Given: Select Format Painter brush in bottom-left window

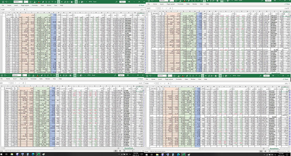Looking at the screenshot, I should pos(42,75).
